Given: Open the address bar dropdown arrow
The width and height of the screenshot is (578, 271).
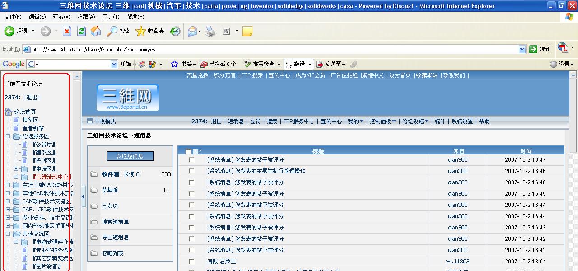Looking at the screenshot, I should coord(522,49).
